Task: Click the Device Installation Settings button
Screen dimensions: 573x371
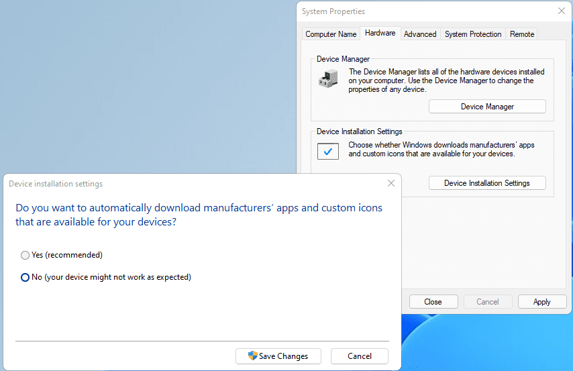Action: click(487, 182)
